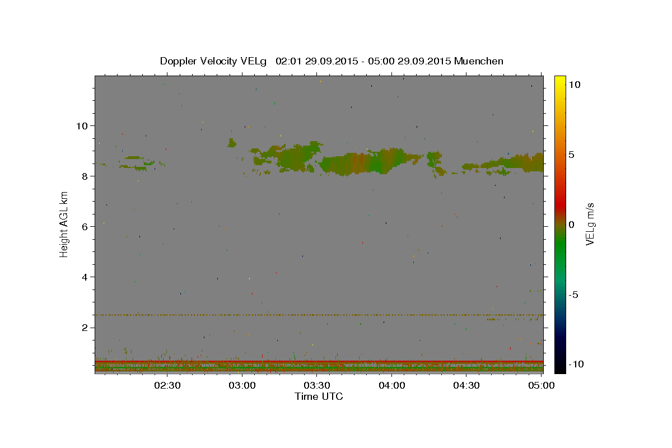This screenshot has height=448, width=672.
Task: Click the height axis label 2
Action: (x=86, y=327)
